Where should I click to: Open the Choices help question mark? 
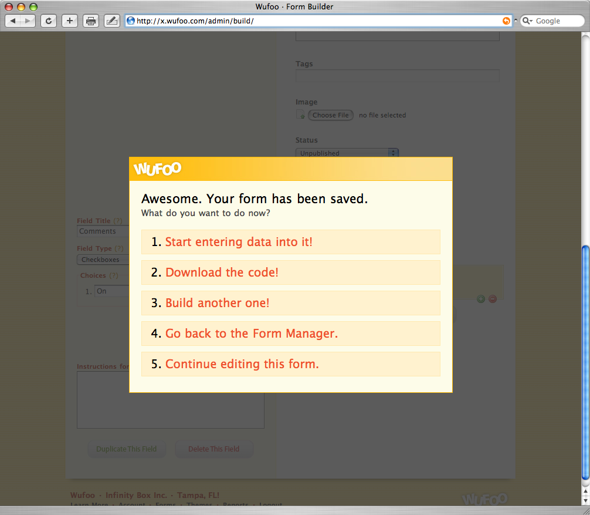coord(114,275)
